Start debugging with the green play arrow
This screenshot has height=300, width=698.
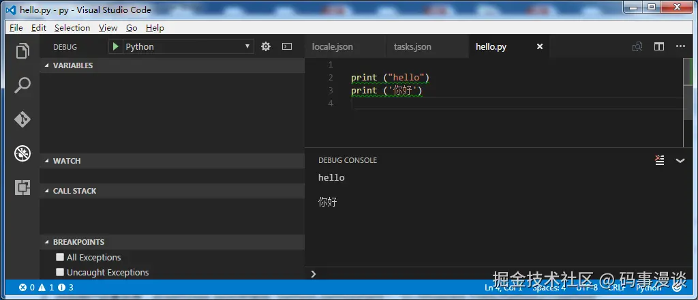pyautogui.click(x=116, y=47)
